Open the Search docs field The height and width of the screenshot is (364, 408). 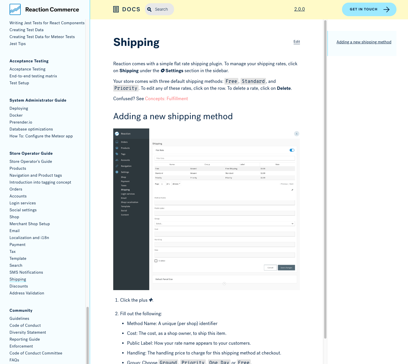[159, 9]
